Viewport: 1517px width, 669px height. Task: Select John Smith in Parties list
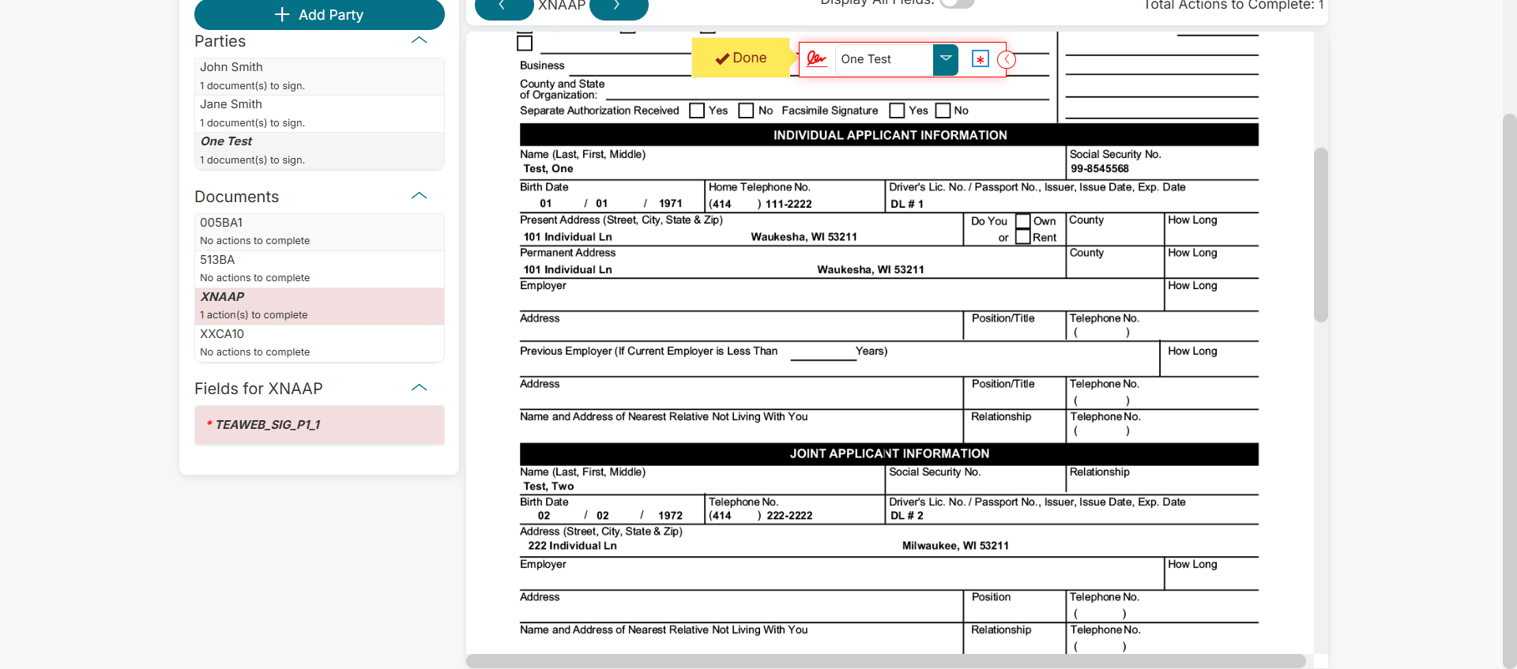319,77
